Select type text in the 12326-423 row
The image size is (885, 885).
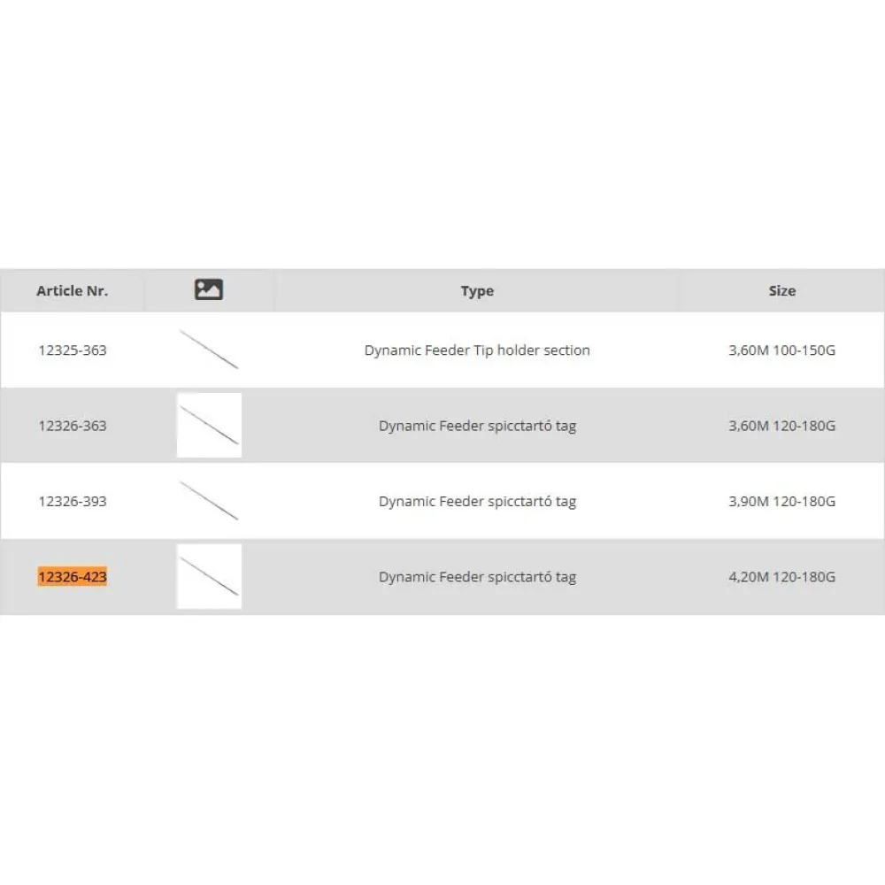477,577
